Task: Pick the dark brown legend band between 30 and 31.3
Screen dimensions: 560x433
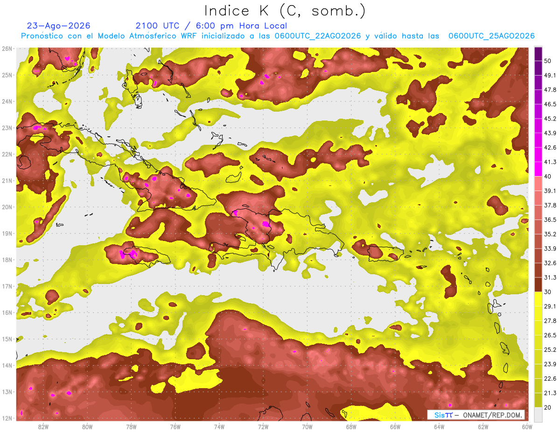Action: [x=538, y=285]
